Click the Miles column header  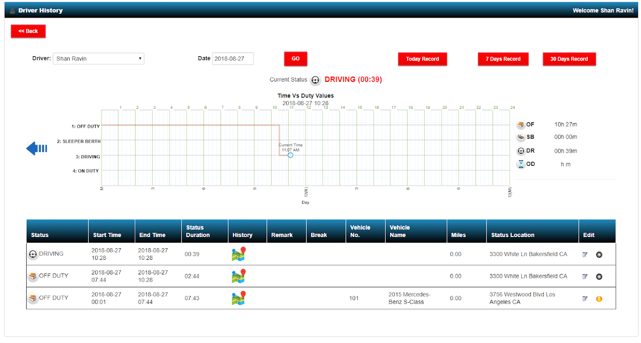tap(466, 232)
